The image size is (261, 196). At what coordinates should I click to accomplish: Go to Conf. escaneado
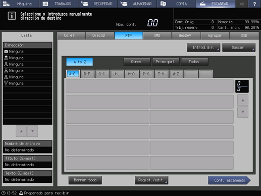tap(230, 180)
